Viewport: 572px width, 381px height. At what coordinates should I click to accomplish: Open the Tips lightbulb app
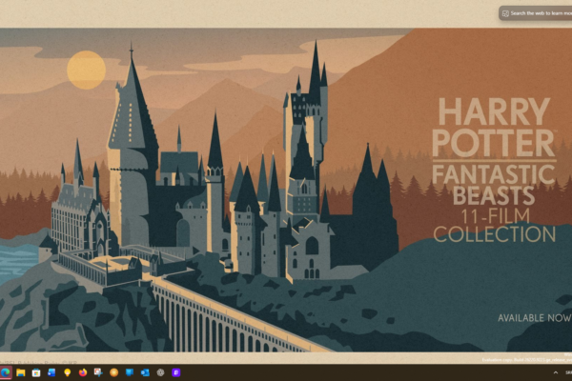[67, 372]
